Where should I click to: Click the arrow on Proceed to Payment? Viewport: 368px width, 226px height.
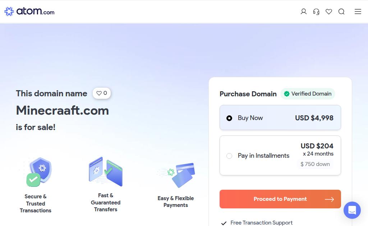click(x=329, y=199)
